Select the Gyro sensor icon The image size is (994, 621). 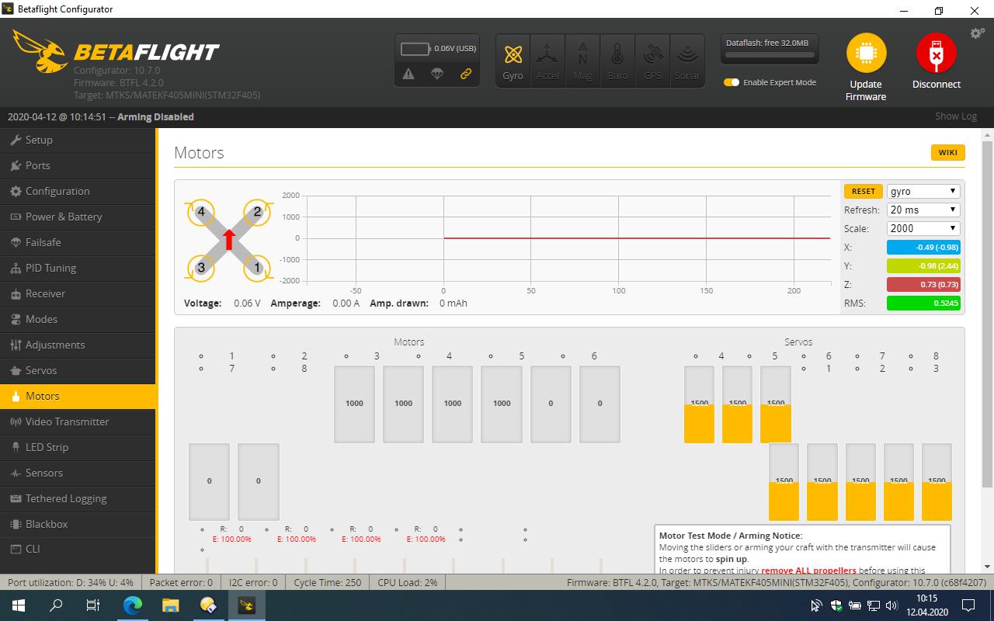point(513,58)
